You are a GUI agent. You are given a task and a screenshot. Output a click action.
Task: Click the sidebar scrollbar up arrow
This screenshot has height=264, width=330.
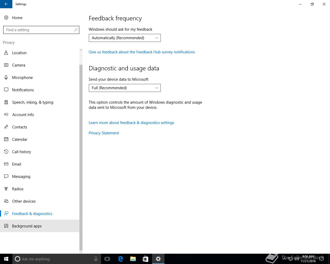coord(81,50)
